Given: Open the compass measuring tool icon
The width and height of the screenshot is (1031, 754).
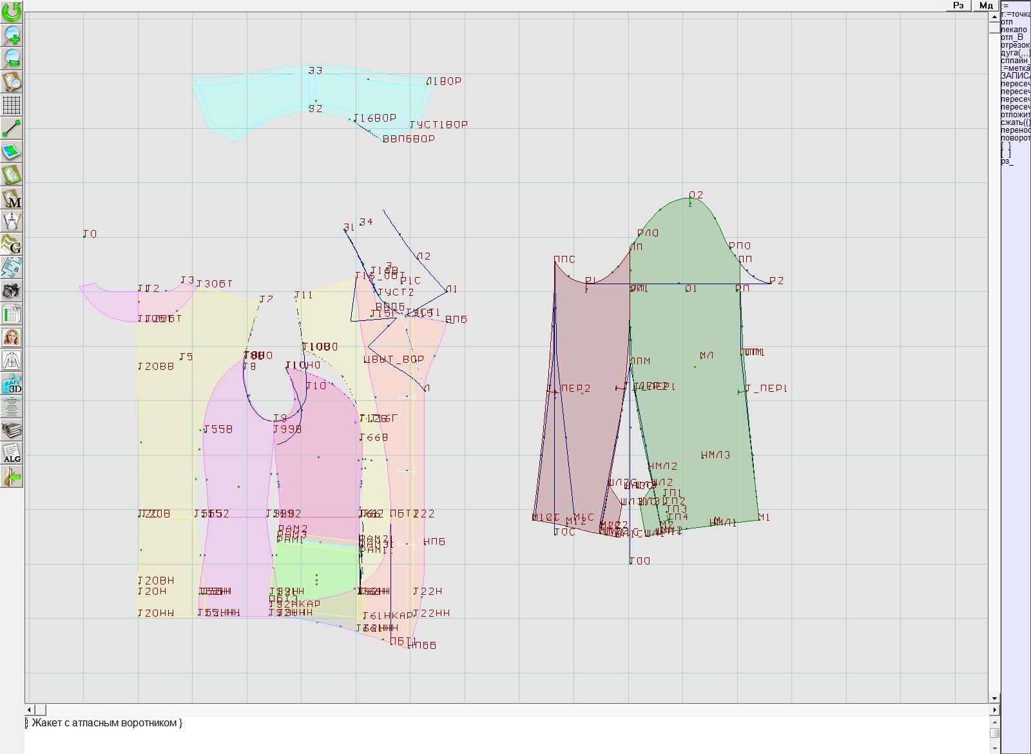Looking at the screenshot, I should 12,221.
